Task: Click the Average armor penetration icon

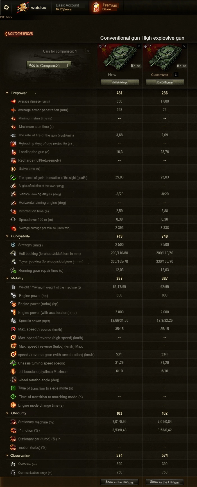Action: [13, 110]
